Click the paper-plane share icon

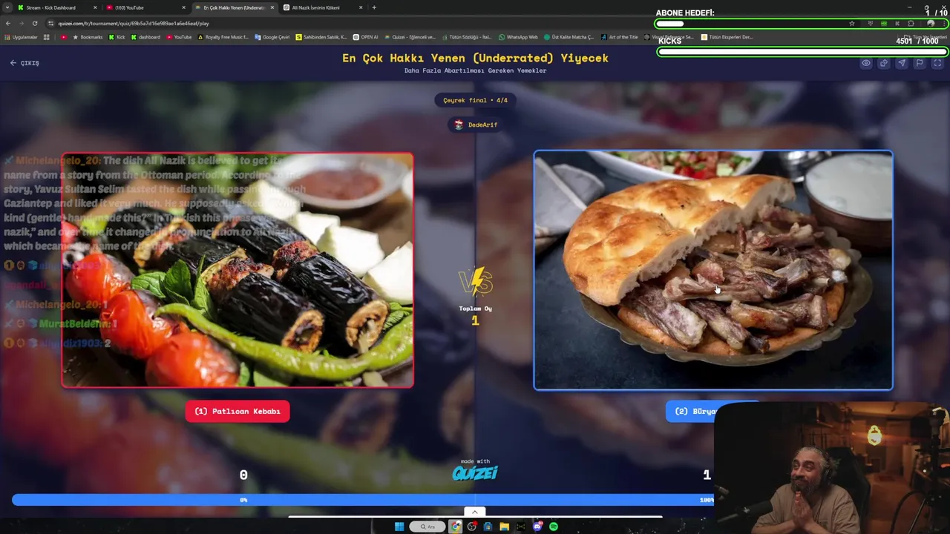point(901,63)
